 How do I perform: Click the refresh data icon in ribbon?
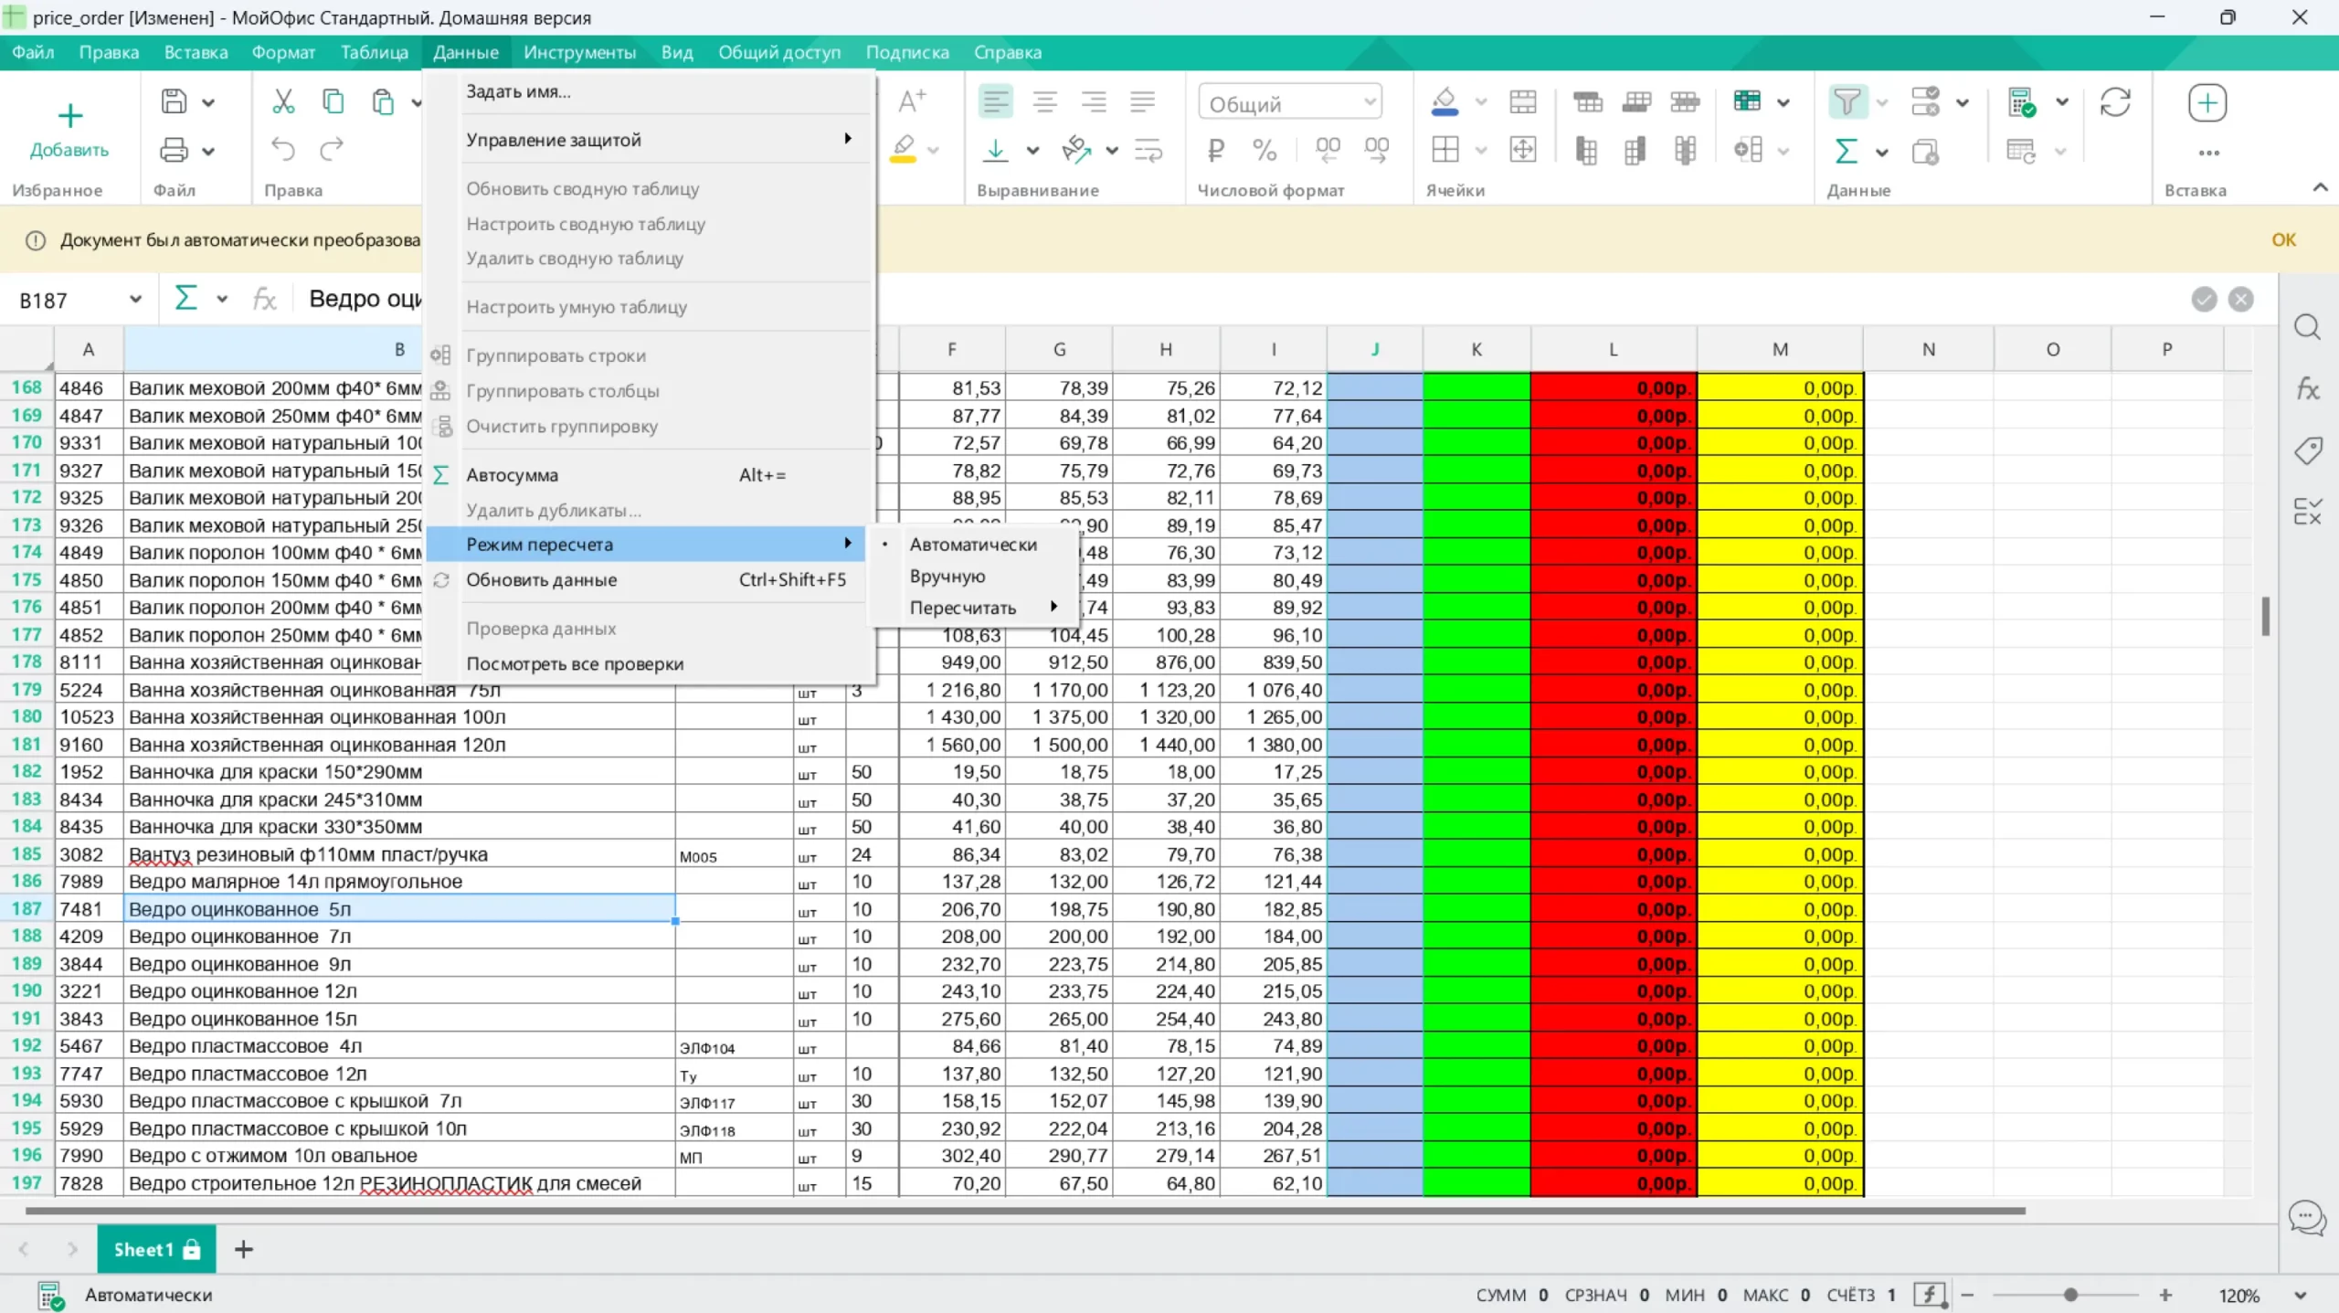pos(2115,101)
